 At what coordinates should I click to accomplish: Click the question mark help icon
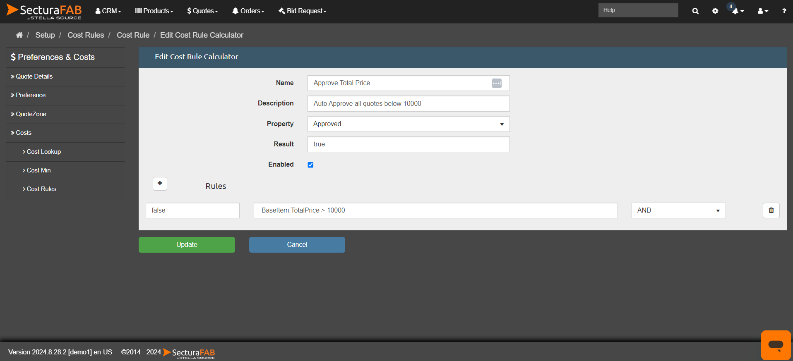click(784, 11)
